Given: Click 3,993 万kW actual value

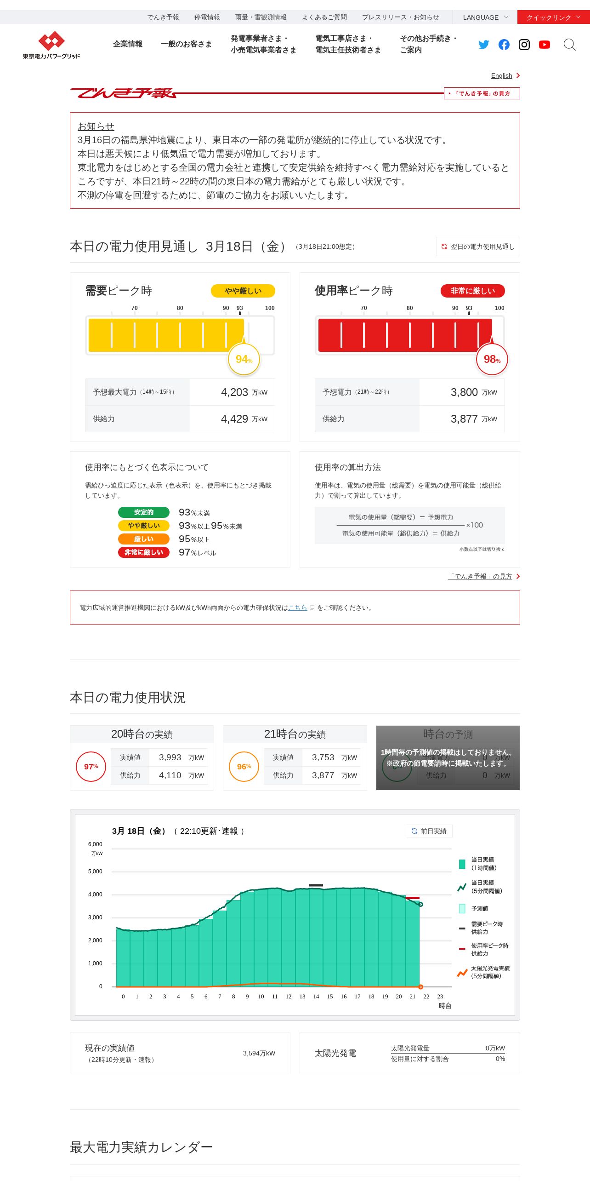Looking at the screenshot, I should (x=182, y=757).
